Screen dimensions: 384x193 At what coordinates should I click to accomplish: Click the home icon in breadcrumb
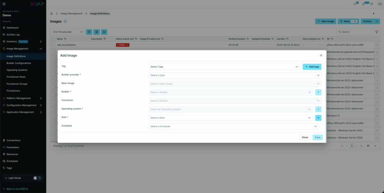52,13
